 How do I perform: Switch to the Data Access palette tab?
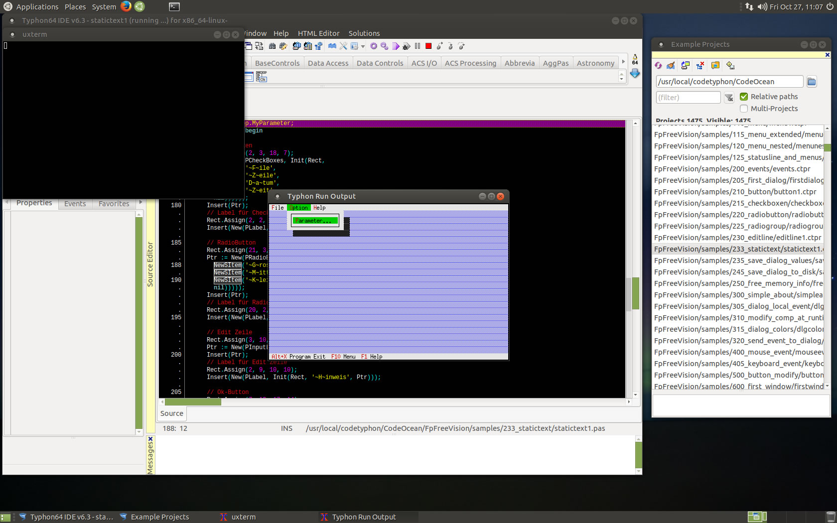[328, 63]
